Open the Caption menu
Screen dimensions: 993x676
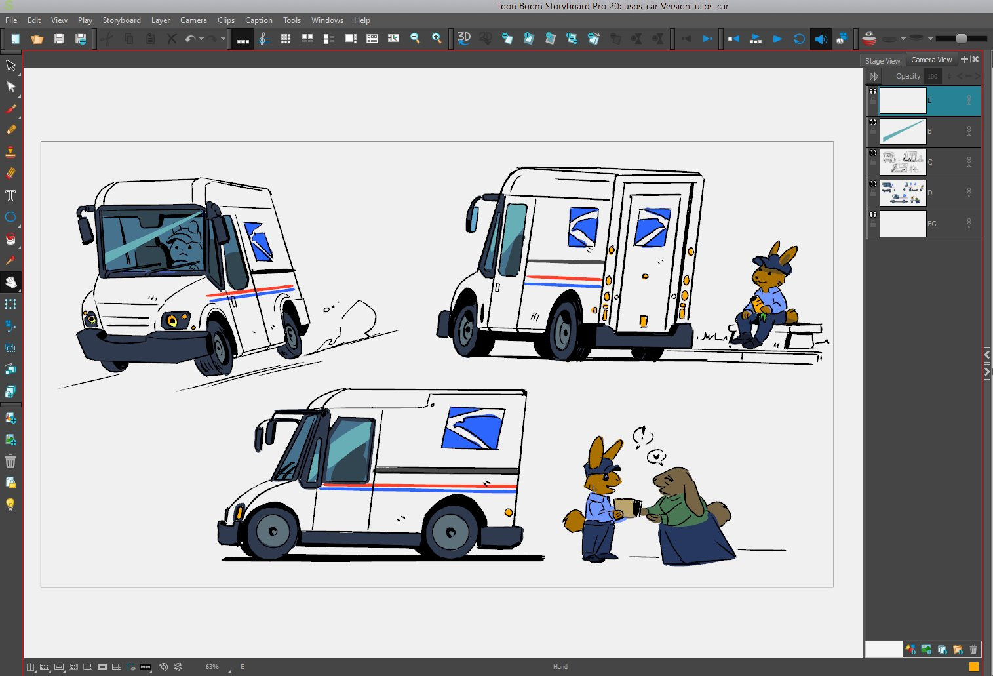coord(259,20)
